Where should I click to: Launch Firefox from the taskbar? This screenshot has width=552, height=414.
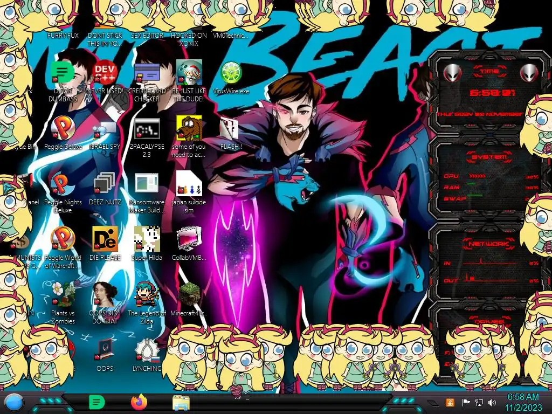pyautogui.click(x=139, y=402)
